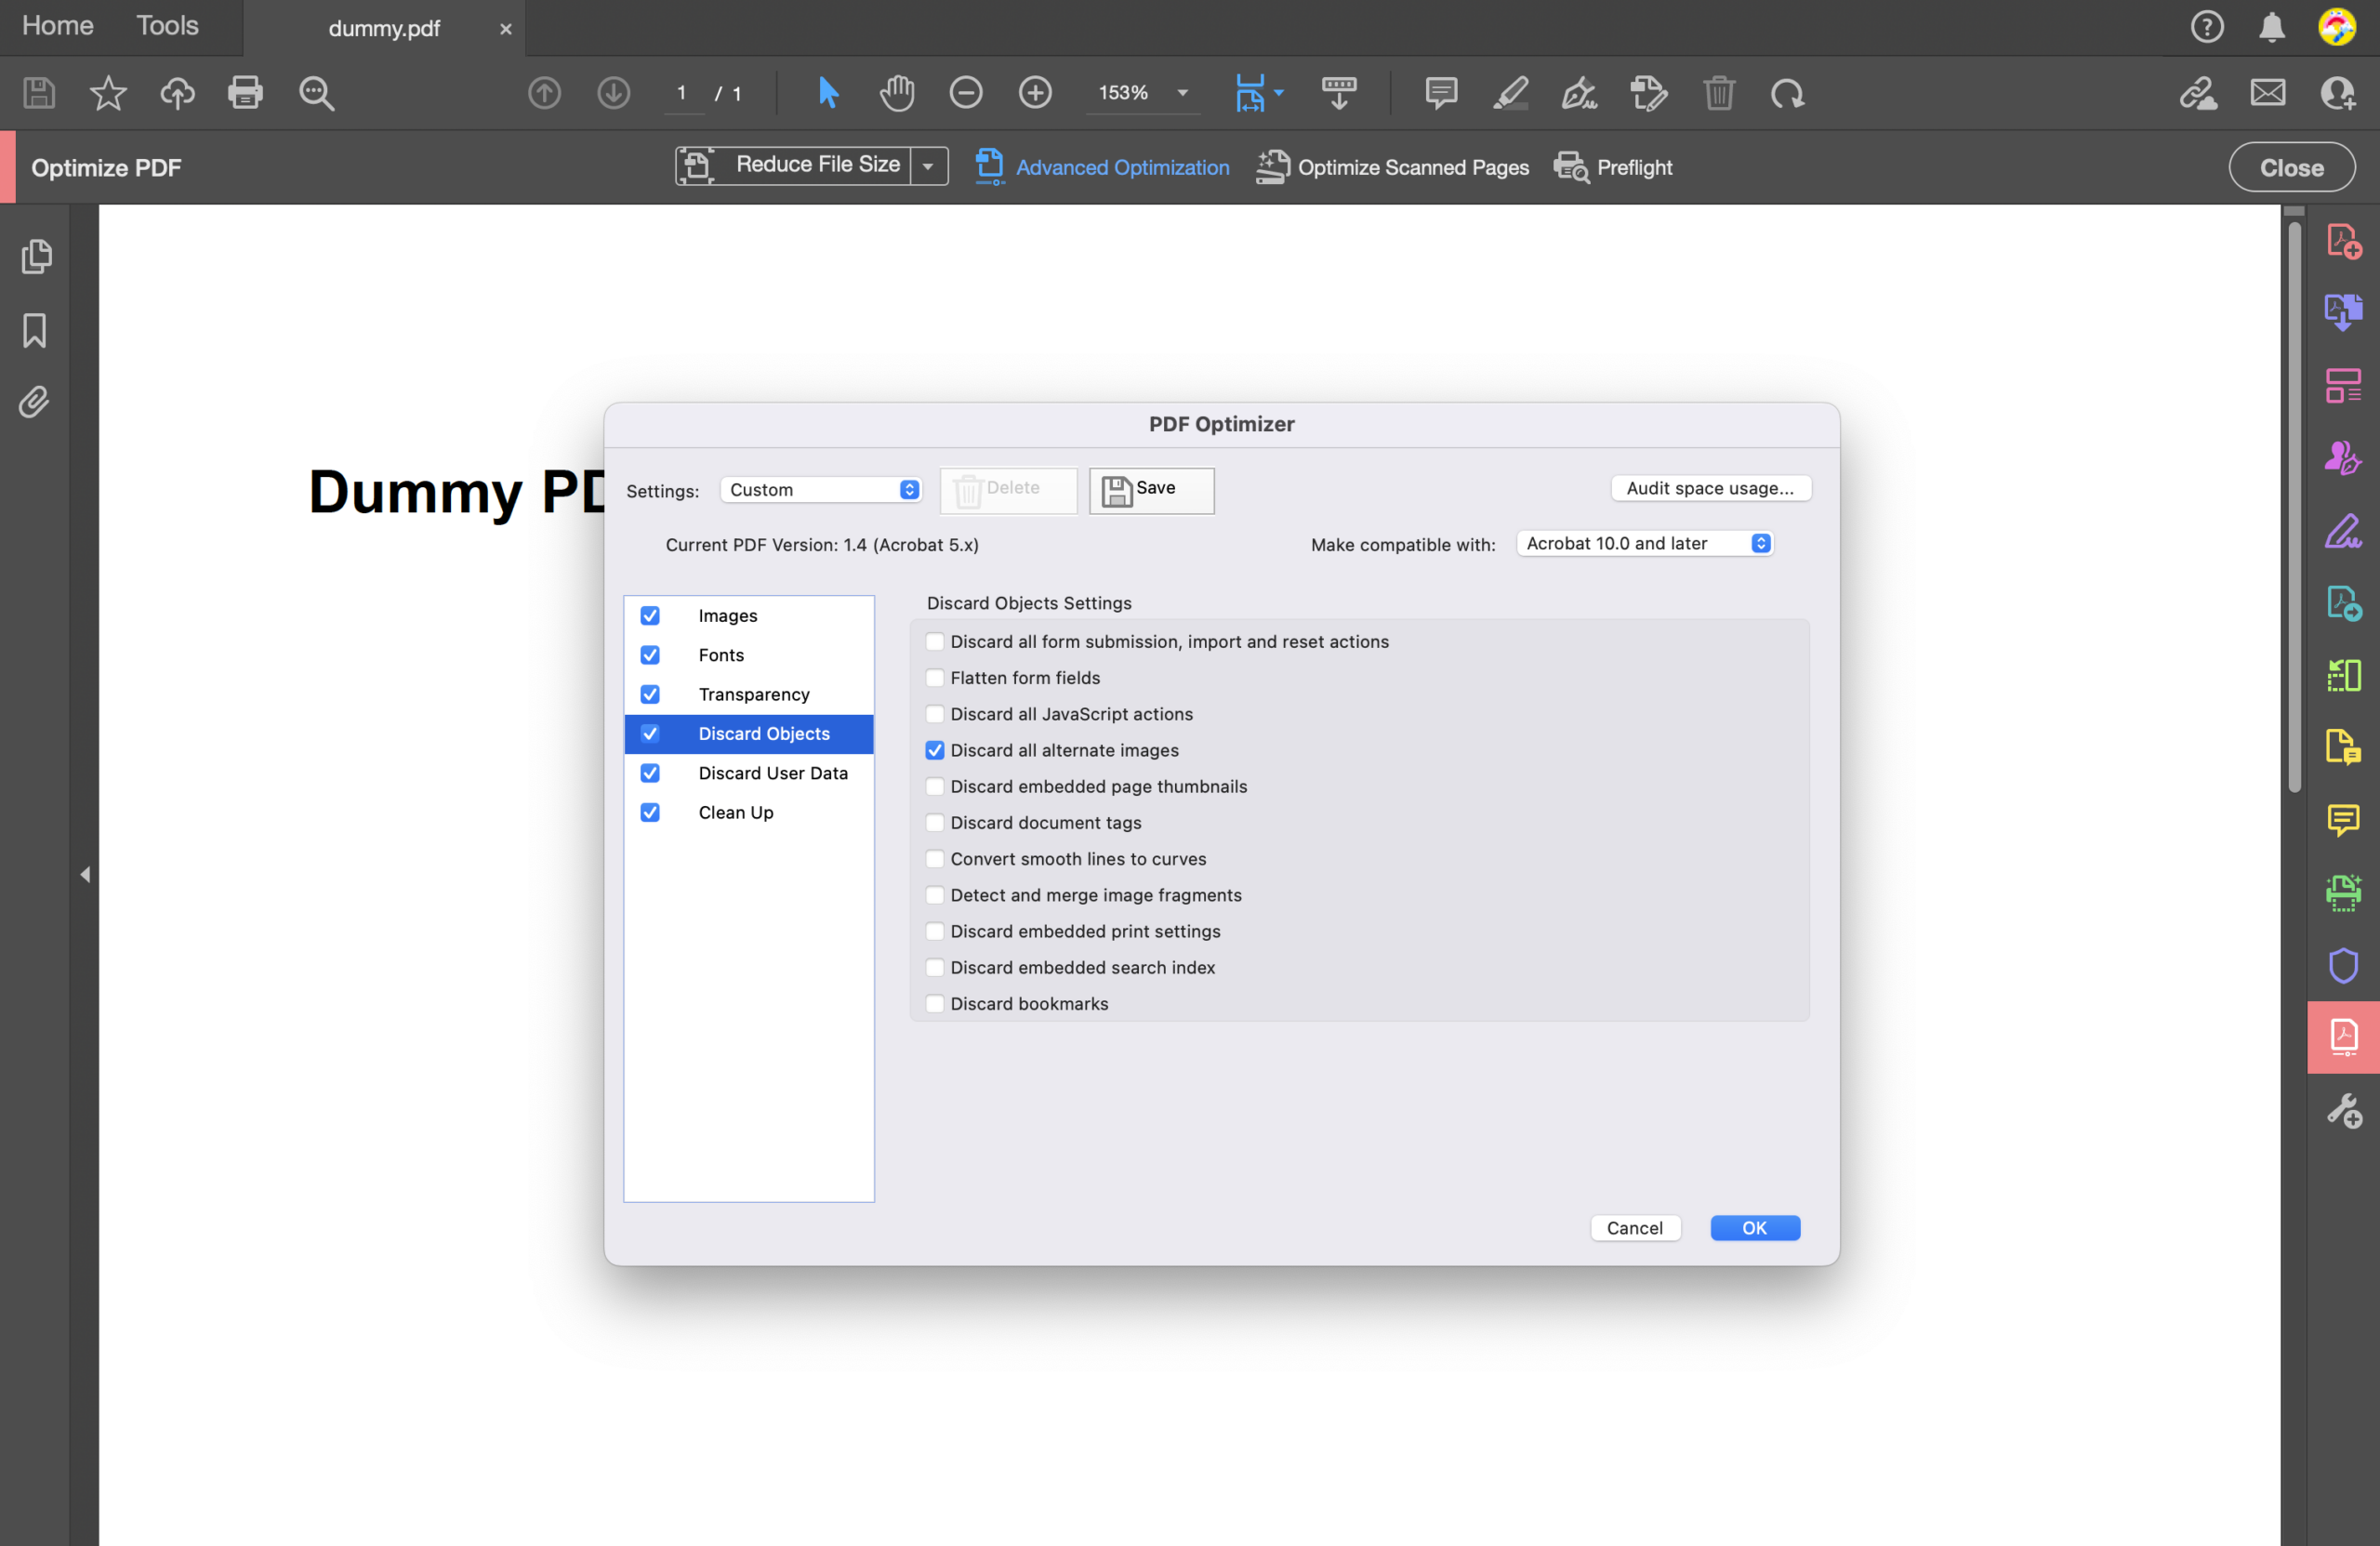
Task: Open the Page thumbnails panel icon
Action: pos(36,257)
